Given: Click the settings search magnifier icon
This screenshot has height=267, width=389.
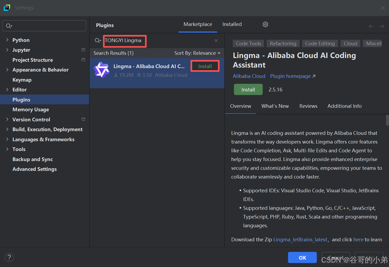Looking at the screenshot, I should (9, 26).
